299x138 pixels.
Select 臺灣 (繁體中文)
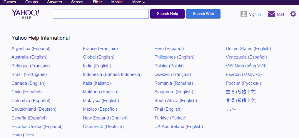tap(241, 92)
